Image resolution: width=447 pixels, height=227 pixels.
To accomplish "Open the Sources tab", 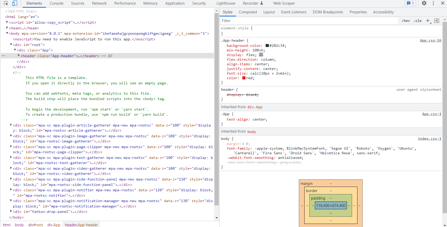I will 78,3.
